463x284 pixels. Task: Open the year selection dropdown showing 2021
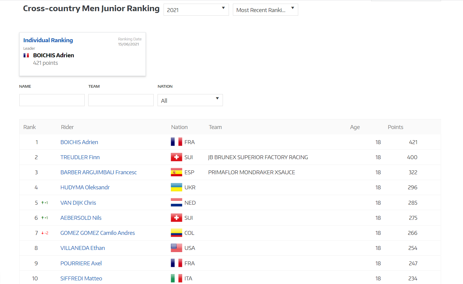(196, 10)
